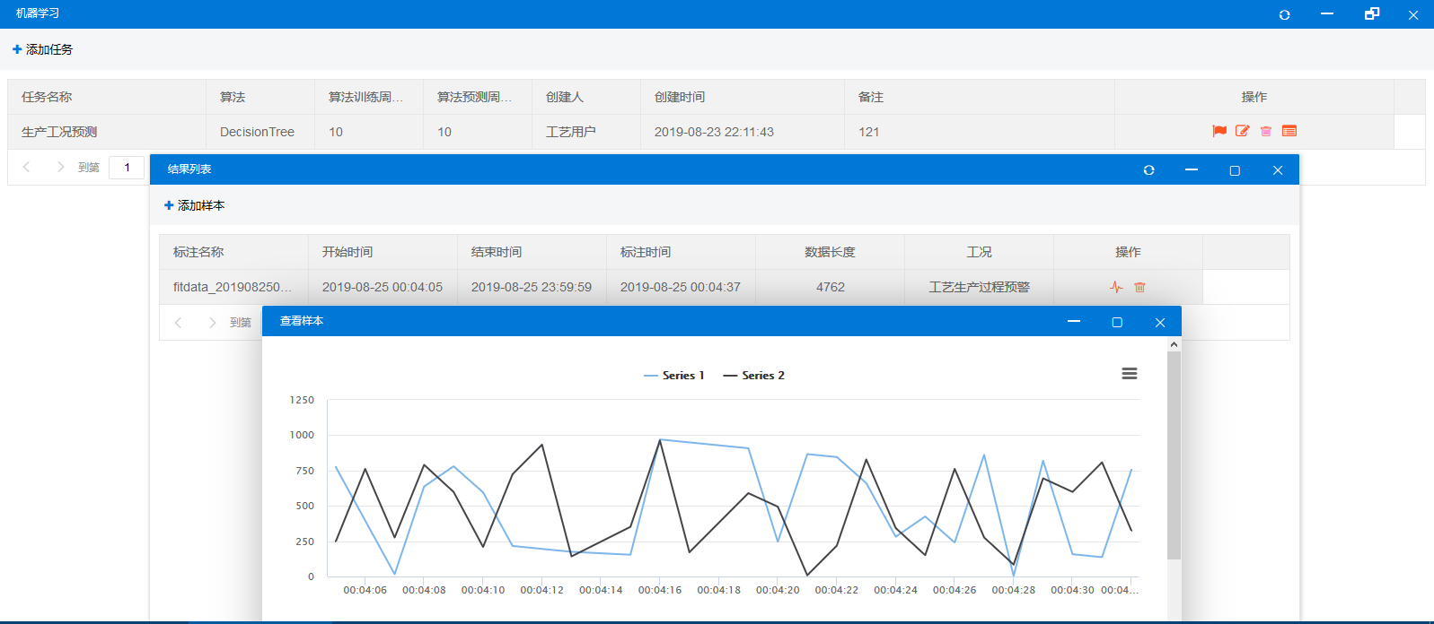Click the 数据长度 column header
1434x624 pixels.
point(830,252)
